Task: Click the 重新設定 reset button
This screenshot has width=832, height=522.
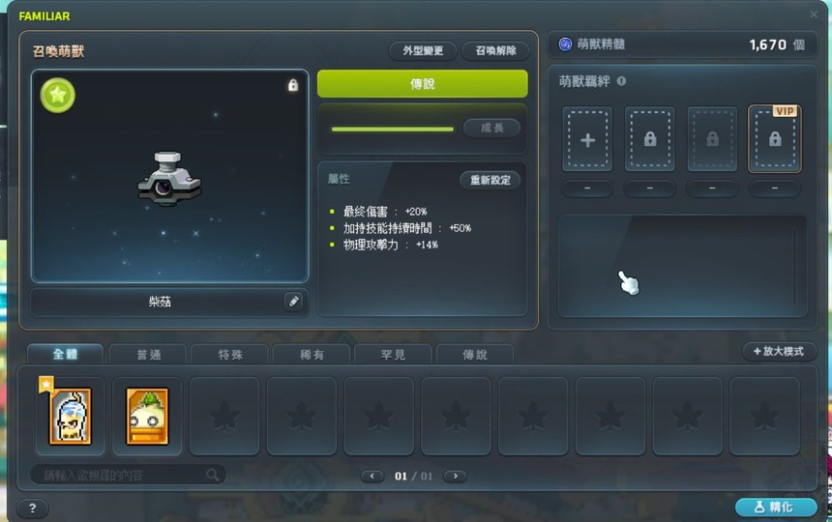Action: click(490, 180)
